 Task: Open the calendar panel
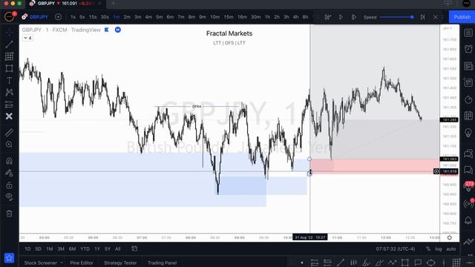468,116
